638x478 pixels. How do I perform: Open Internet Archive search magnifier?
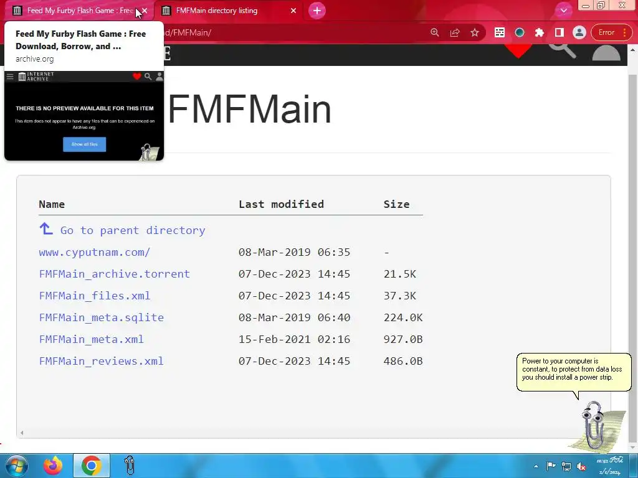(562, 51)
